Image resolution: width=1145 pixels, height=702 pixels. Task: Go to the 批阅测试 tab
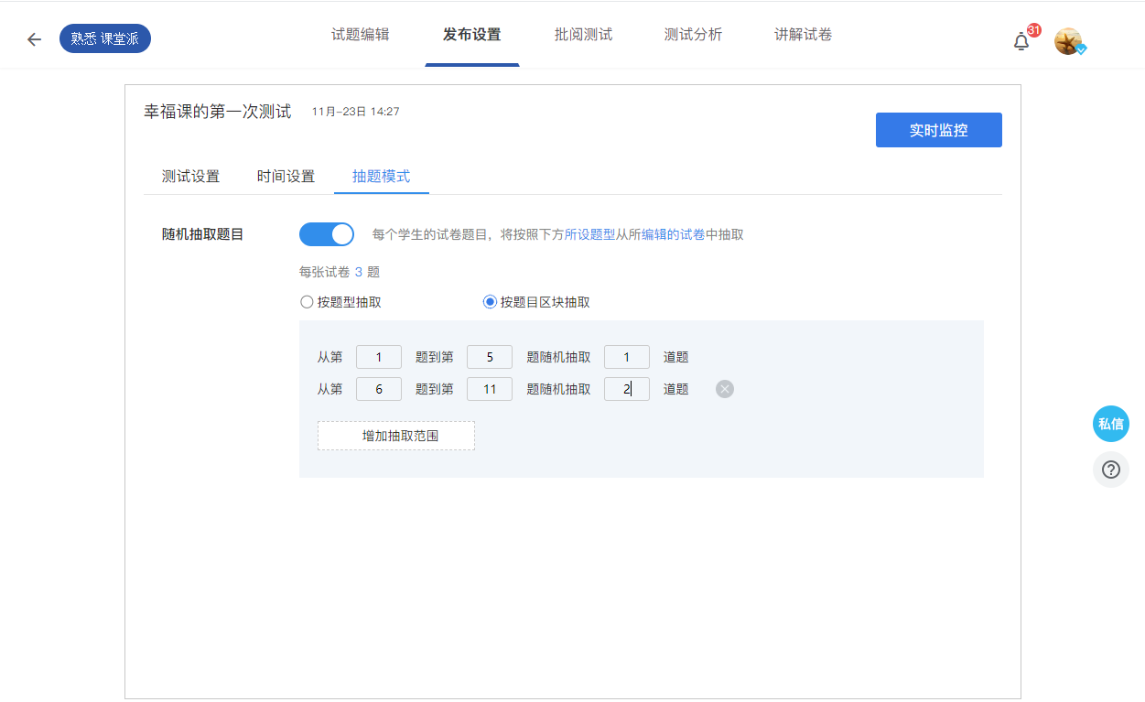point(584,35)
